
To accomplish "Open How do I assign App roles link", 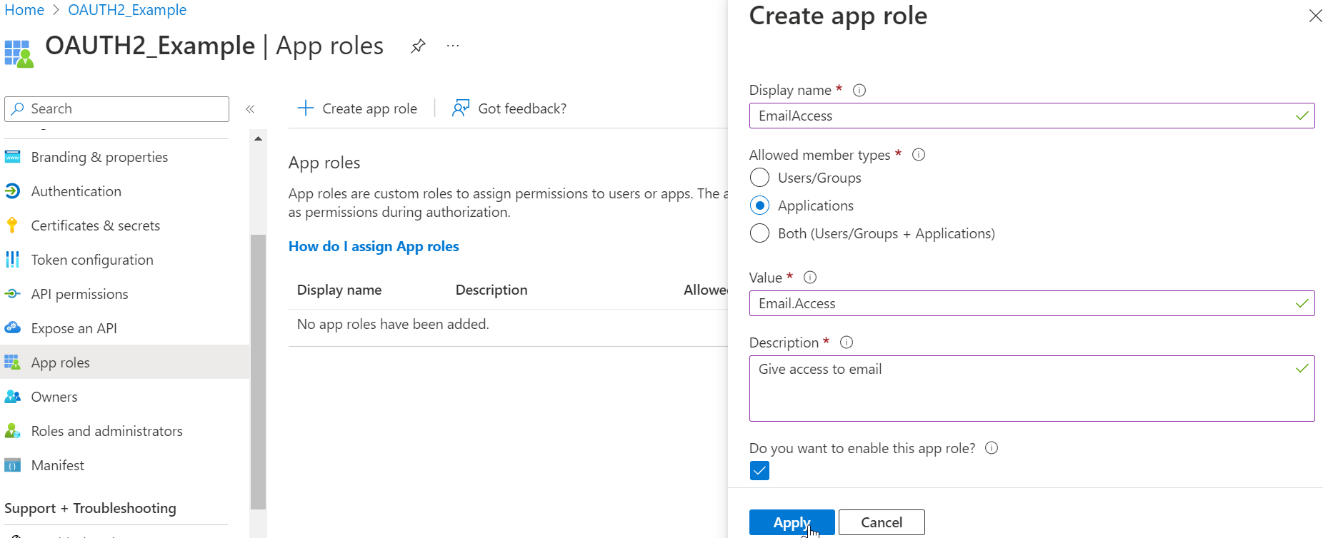I will pyautogui.click(x=374, y=246).
